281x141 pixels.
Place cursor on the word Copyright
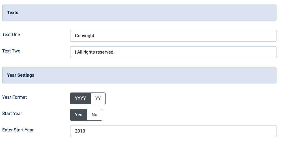tap(85, 36)
